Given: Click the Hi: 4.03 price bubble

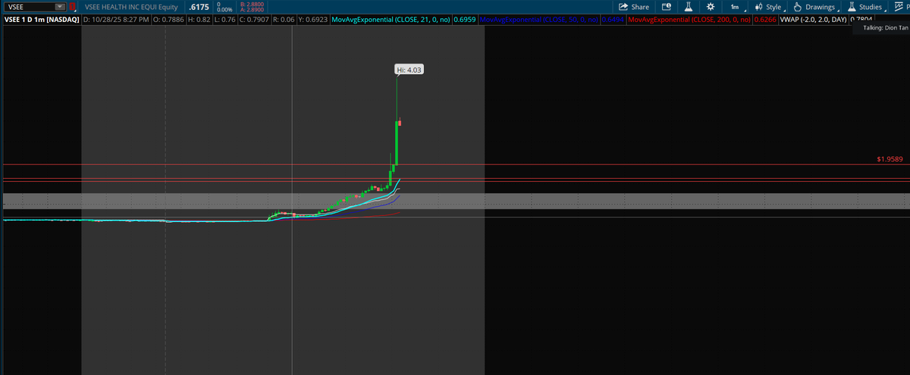Looking at the screenshot, I should (409, 70).
